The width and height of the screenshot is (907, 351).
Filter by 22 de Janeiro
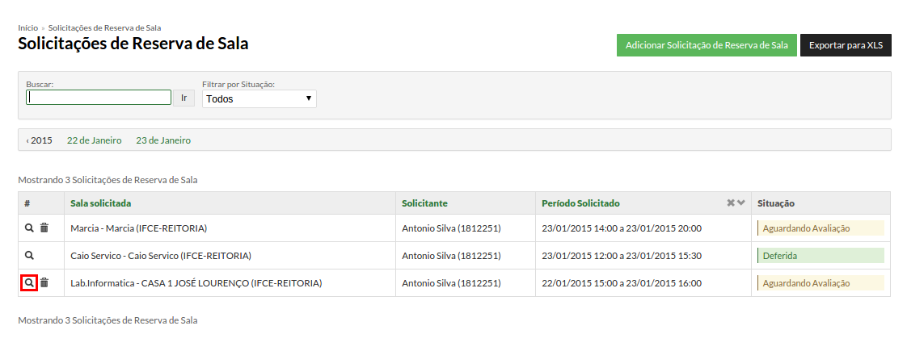coord(95,140)
